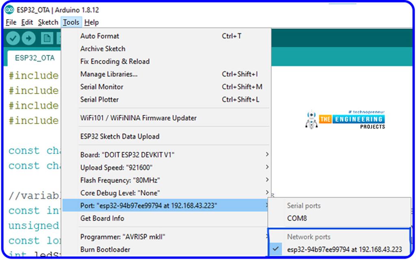Screen dimensions: 416x260
Task: Open the Serial Monitor menu entry
Action: 102,87
